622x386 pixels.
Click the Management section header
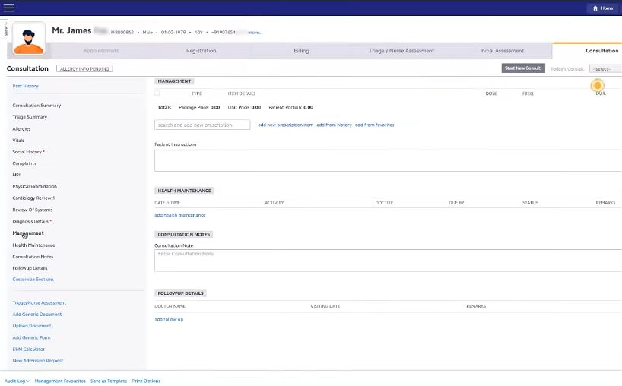point(174,81)
